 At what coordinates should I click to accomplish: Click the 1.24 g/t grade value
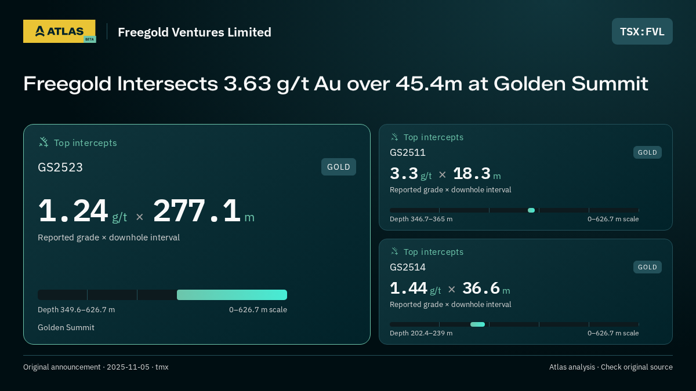tap(82, 211)
